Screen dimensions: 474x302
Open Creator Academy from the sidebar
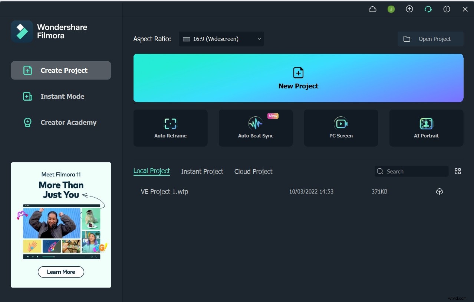[61, 122]
